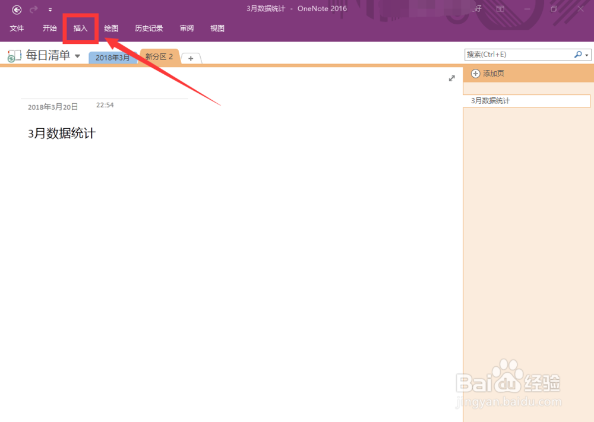Click the search magnifier icon

[x=577, y=54]
